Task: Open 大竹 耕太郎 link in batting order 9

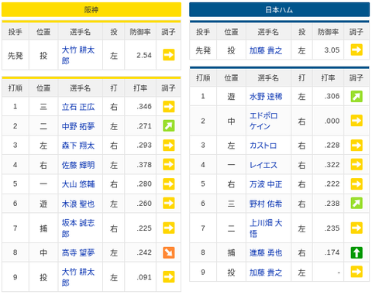Action: point(78,277)
